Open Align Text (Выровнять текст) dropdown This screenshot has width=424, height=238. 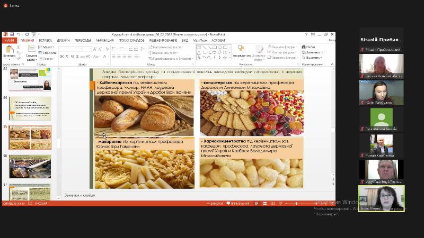[x=164, y=52]
